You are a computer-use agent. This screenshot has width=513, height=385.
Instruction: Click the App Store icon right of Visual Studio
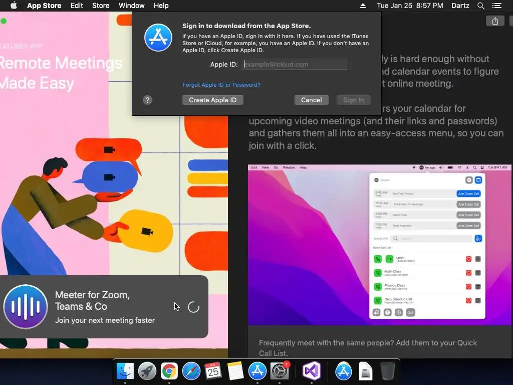tap(344, 371)
